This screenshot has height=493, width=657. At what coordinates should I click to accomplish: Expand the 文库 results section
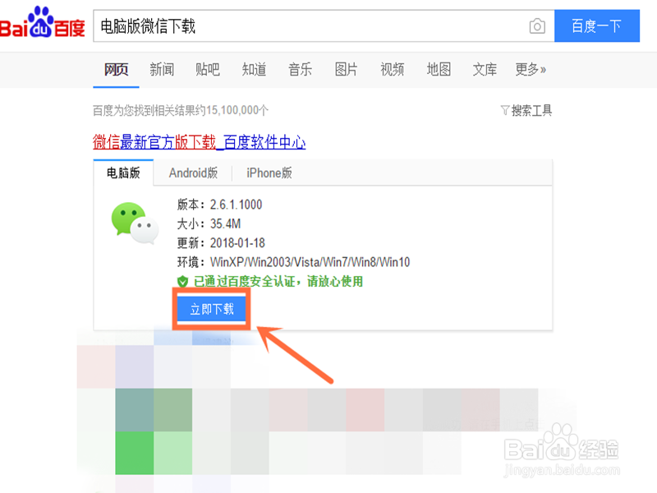click(x=484, y=70)
